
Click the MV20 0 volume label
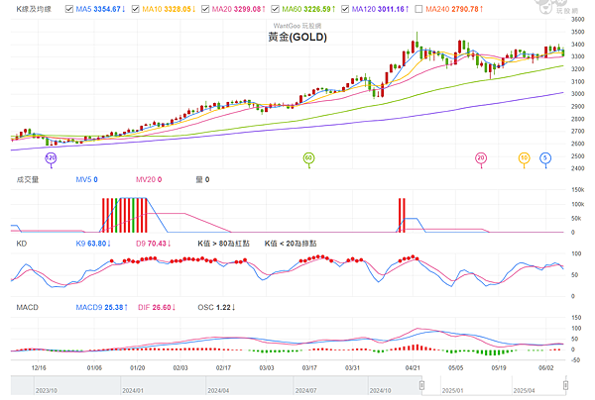149,179
